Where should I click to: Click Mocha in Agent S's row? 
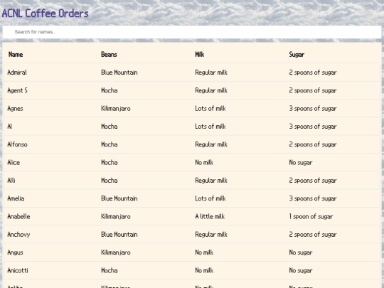coord(110,90)
